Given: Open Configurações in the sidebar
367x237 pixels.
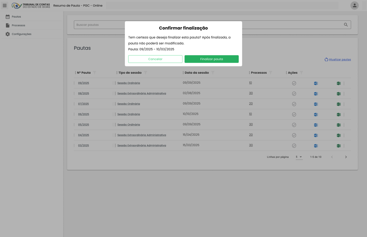Looking at the screenshot, I should pos(21,34).
